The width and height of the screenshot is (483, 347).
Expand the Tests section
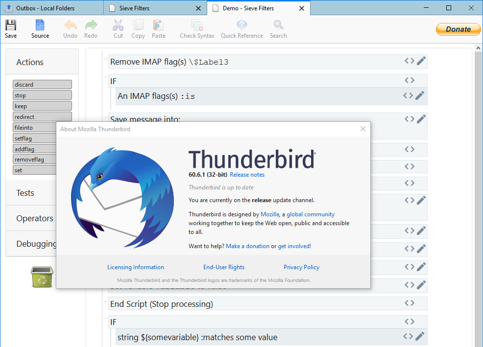(x=25, y=193)
